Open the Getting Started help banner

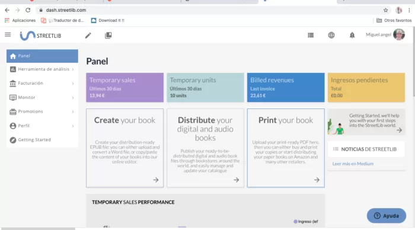tap(366, 122)
